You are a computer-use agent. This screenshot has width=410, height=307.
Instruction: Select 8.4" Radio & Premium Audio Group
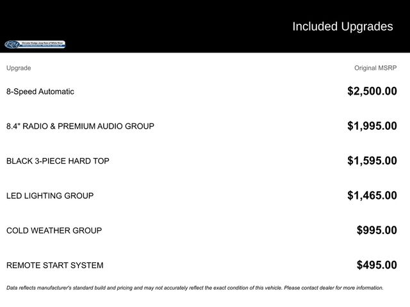(80, 126)
